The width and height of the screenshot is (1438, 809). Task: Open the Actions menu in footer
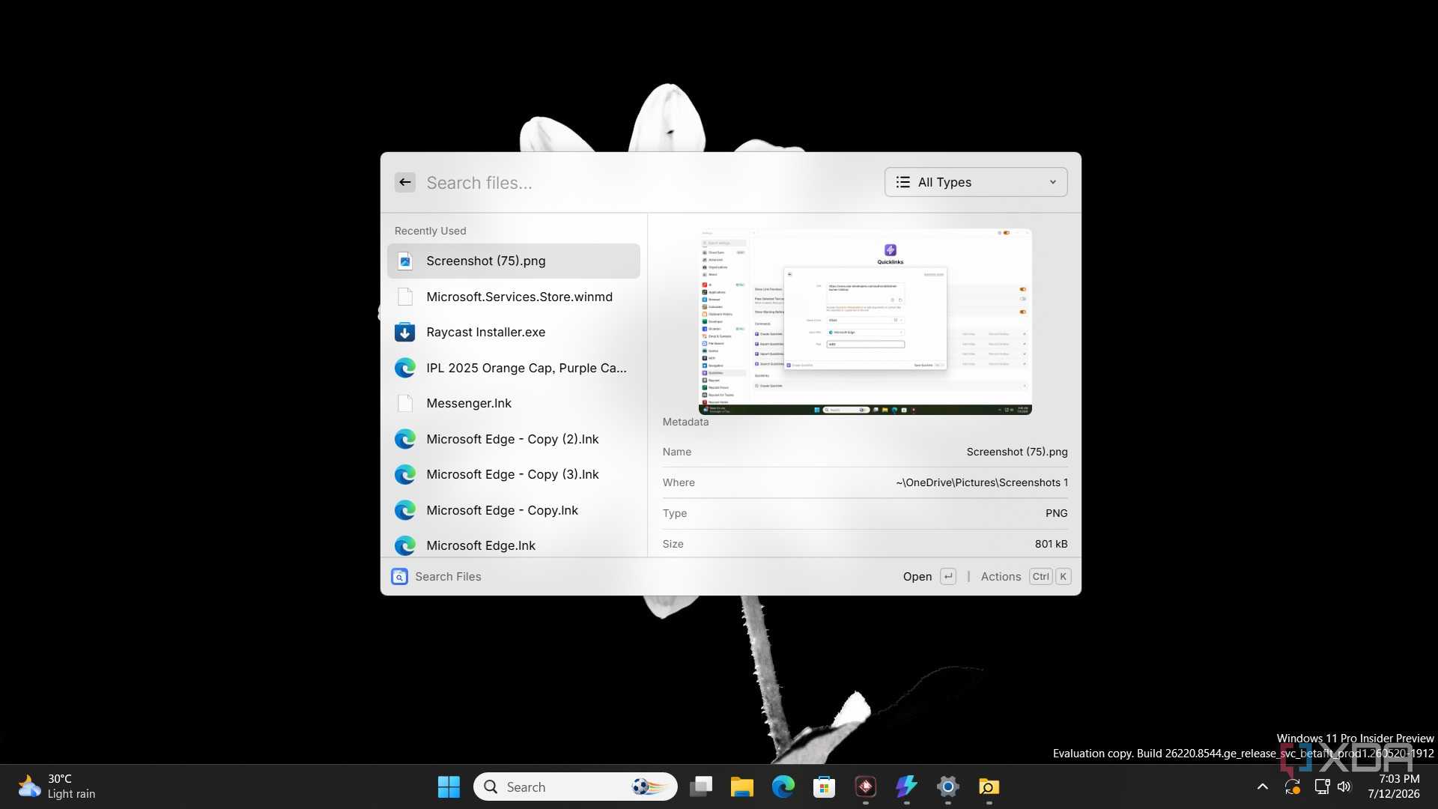click(1001, 577)
